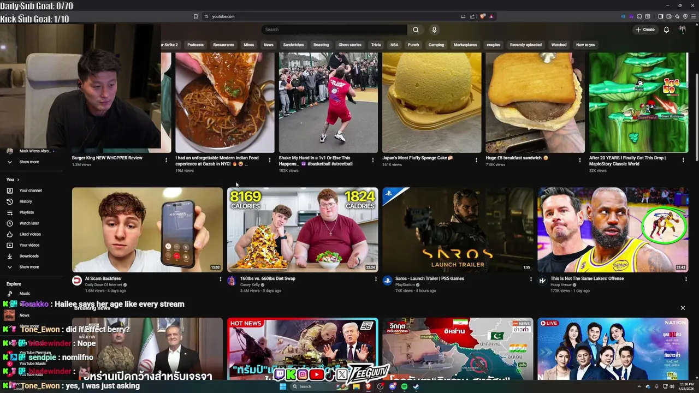Image resolution: width=699 pixels, height=393 pixels.
Task: Start voice search with the microphone icon
Action: coord(434,29)
